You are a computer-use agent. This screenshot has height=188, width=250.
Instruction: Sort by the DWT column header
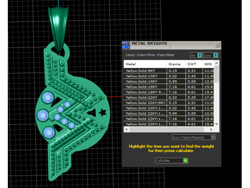pos(194,64)
